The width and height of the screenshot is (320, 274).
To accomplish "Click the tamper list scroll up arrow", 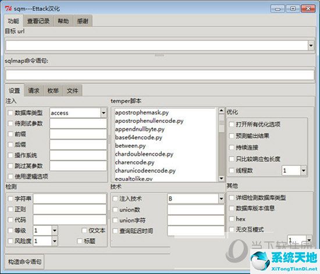I will 222,111.
